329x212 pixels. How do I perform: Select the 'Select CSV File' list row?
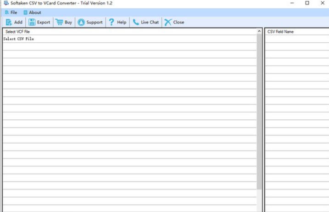coord(19,39)
